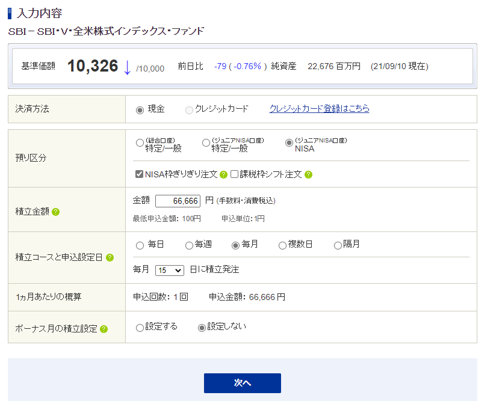Click the 入力内容 heading
This screenshot has width=487, height=401.
coord(40,13)
